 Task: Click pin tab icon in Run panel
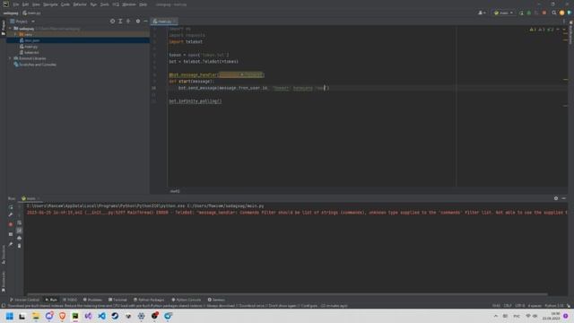click(x=11, y=244)
